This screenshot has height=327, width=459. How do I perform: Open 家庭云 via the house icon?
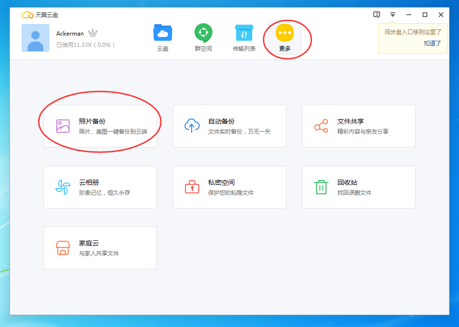point(62,247)
